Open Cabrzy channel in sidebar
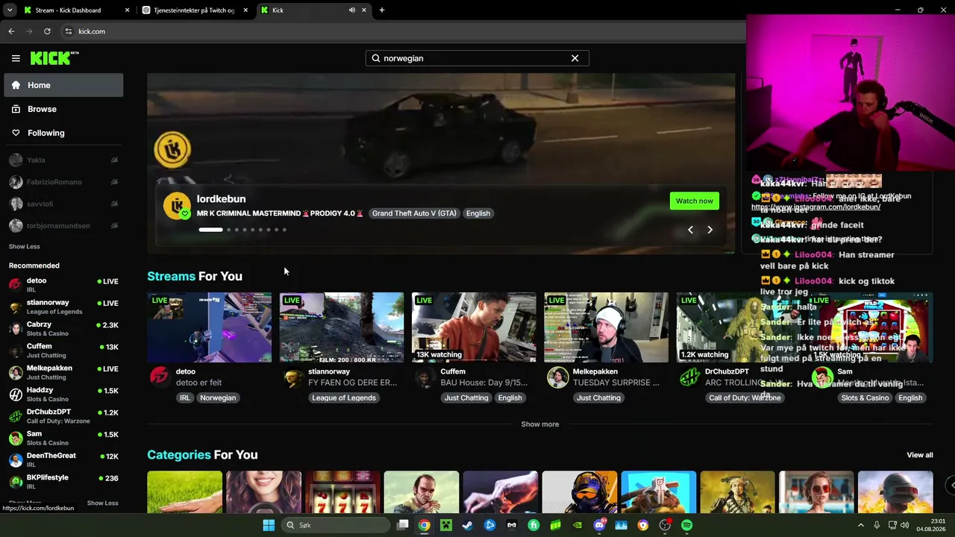Viewport: 955px width, 537px height. point(63,328)
